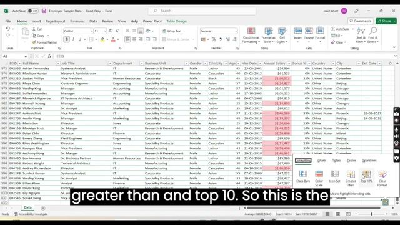Viewport: 400px width, 225px height.
Task: Toggle Bold formatting
Action: (x=67, y=39)
